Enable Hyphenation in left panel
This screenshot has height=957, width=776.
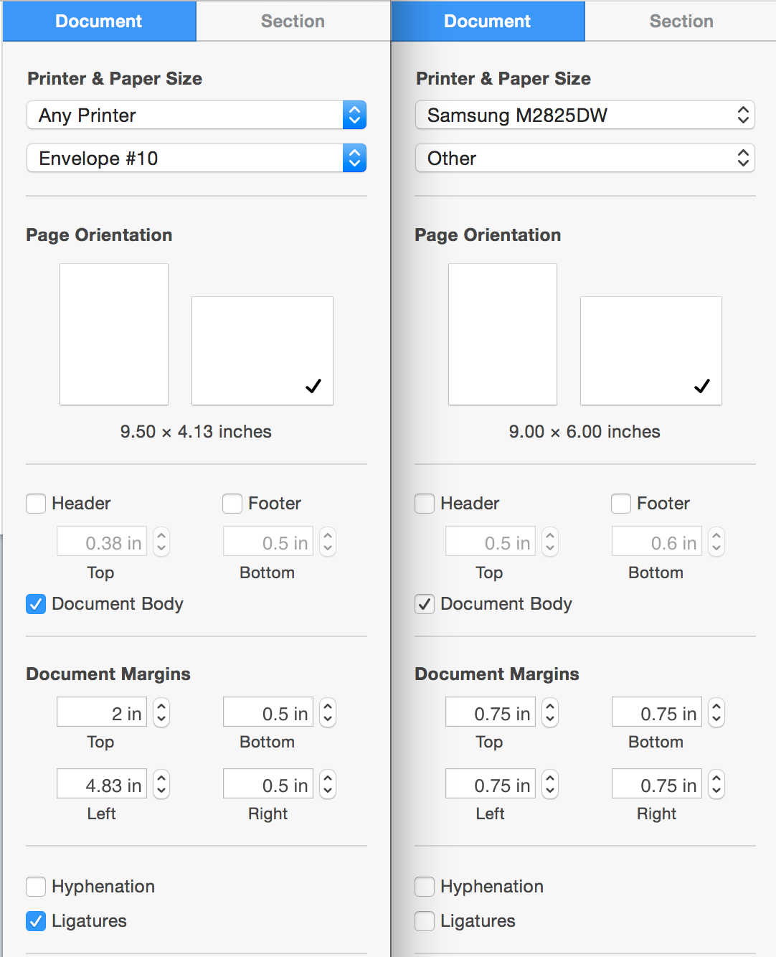coord(36,887)
